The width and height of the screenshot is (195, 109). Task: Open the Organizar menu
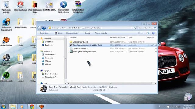pyautogui.click(x=45, y=33)
